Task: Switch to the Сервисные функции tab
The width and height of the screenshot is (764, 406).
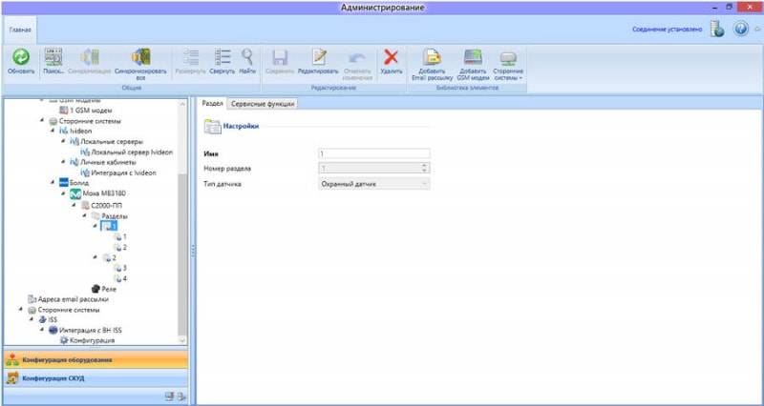Action: [x=263, y=104]
